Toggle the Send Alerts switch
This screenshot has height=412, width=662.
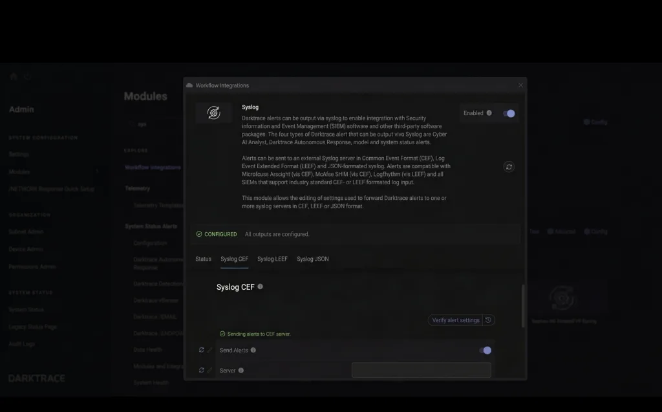(486, 350)
